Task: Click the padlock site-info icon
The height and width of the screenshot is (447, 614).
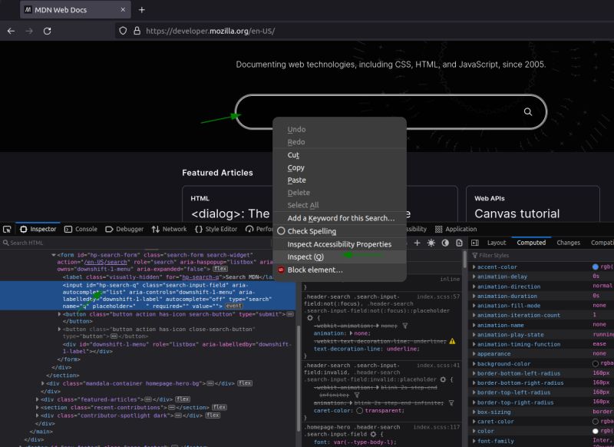Action: tap(137, 31)
